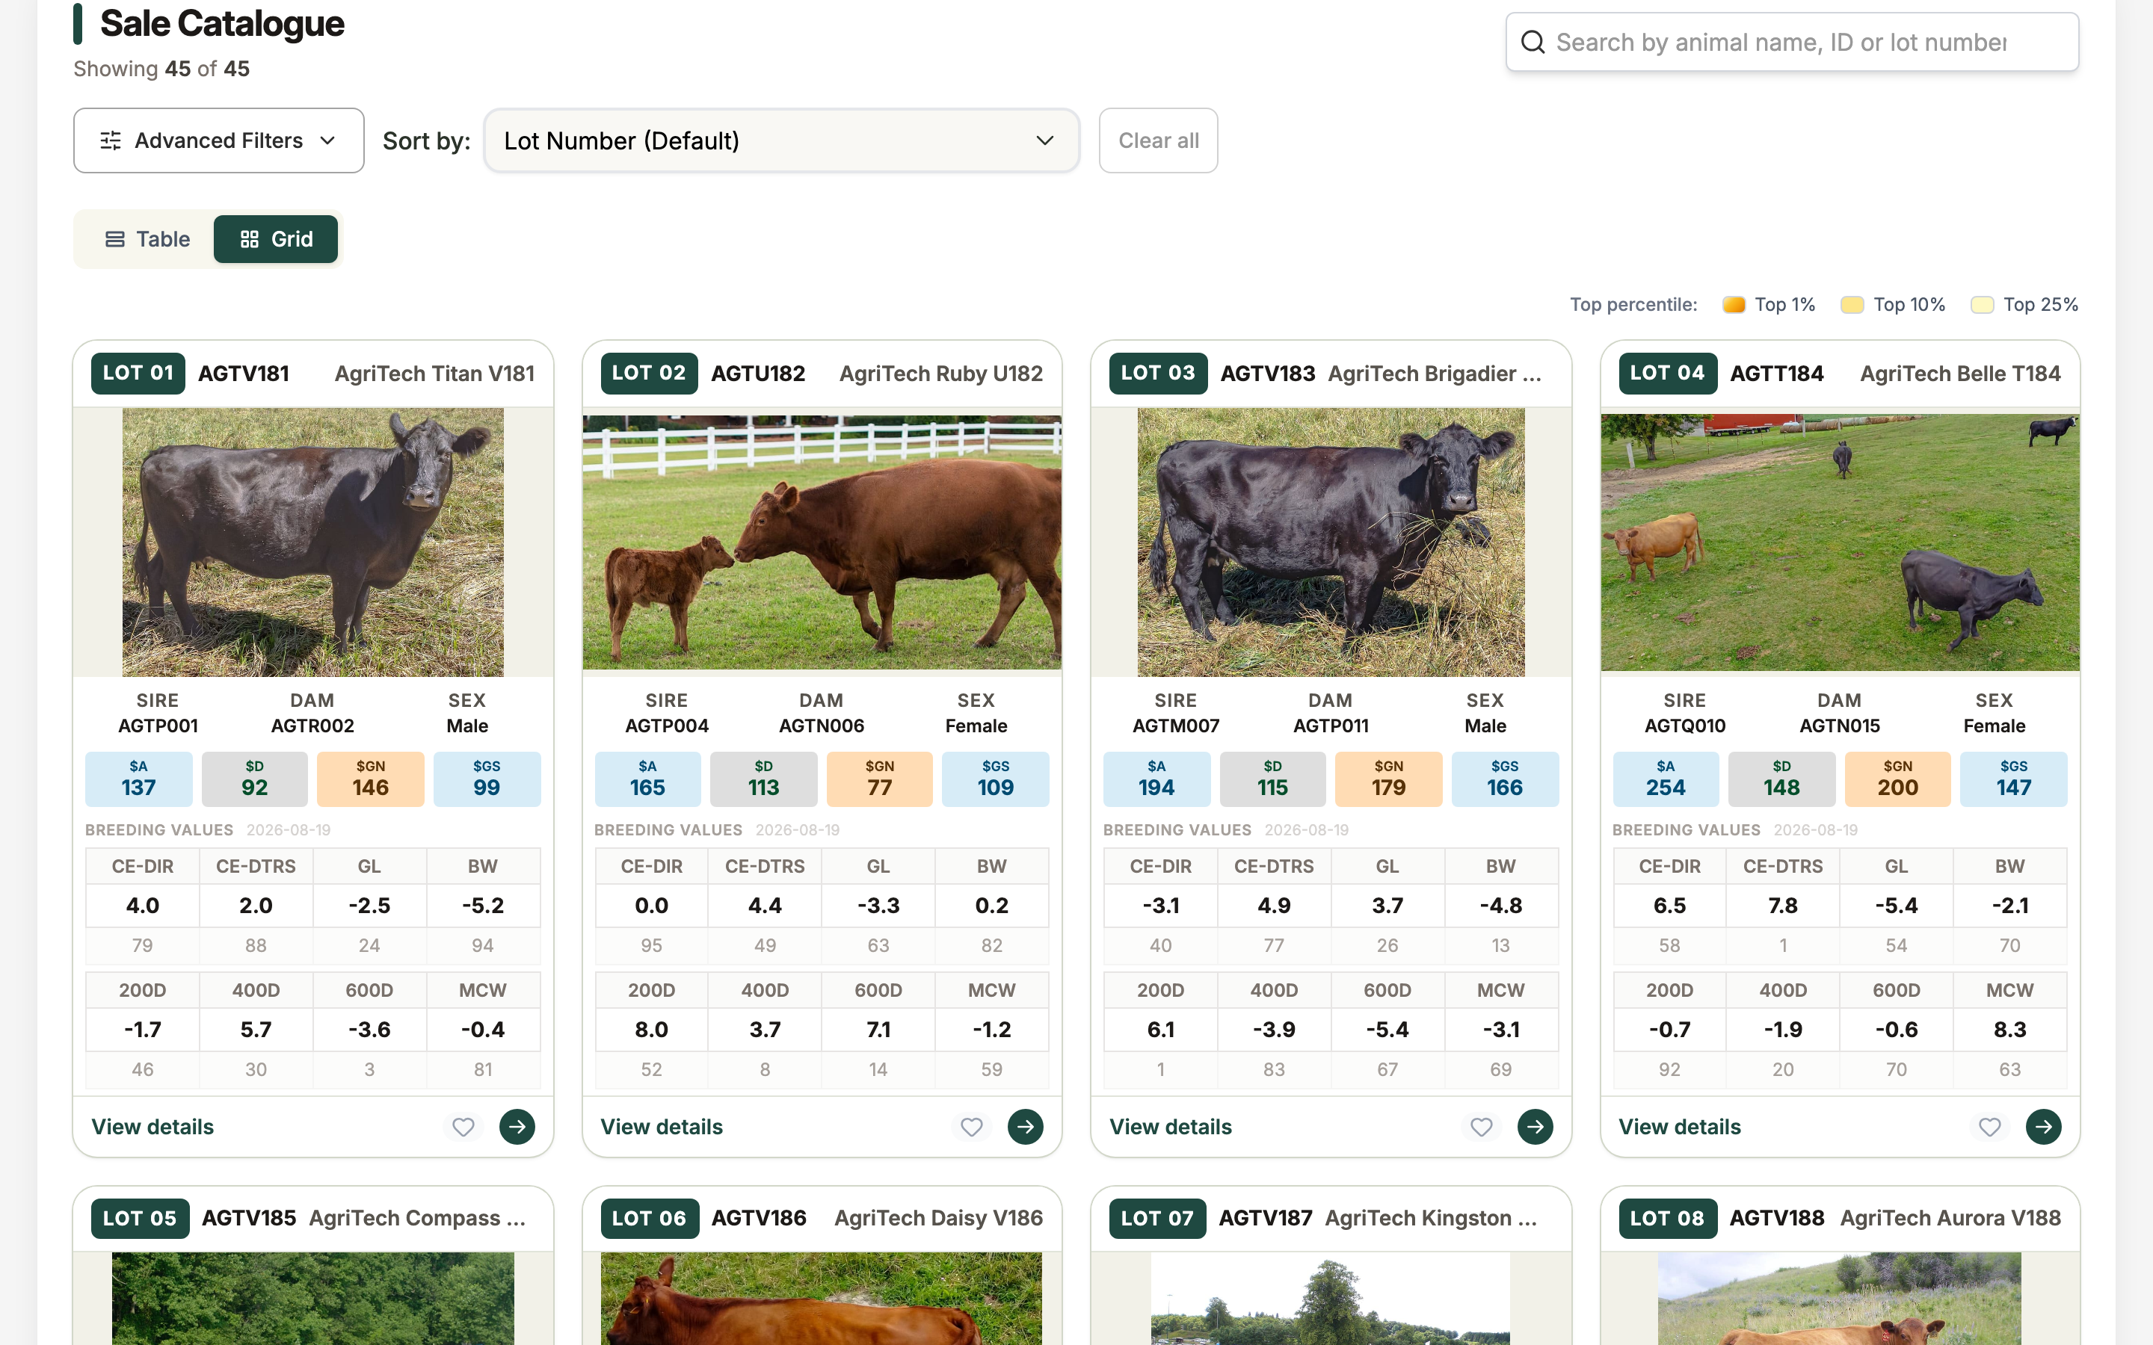This screenshot has height=1345, width=2153.
Task: Add Lot 03 to favorites via heart
Action: coord(1481,1127)
